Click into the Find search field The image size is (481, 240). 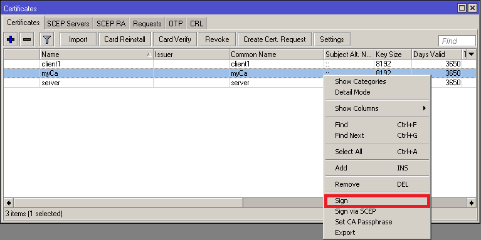point(457,41)
